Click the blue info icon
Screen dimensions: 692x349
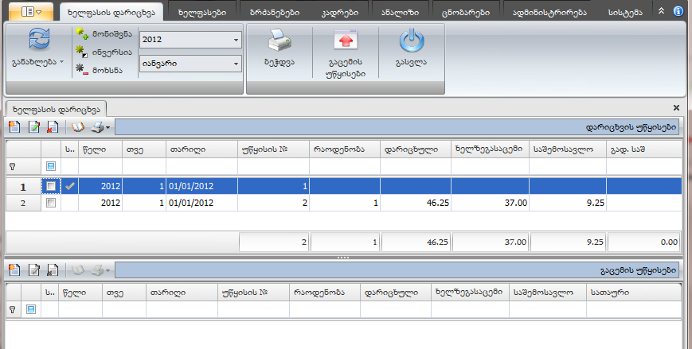click(x=678, y=11)
